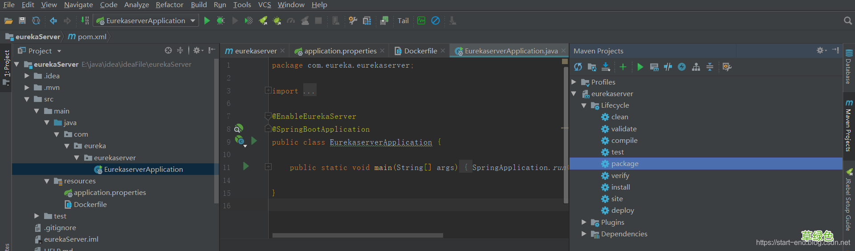The image size is (855, 251).
Task: Expand the folded import block in editor
Action: (268, 90)
